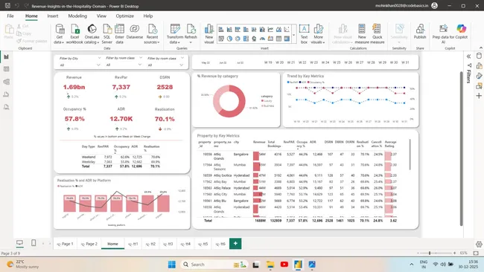This screenshot has width=484, height=272.
Task: Connect to SQL Server
Action: (106, 33)
